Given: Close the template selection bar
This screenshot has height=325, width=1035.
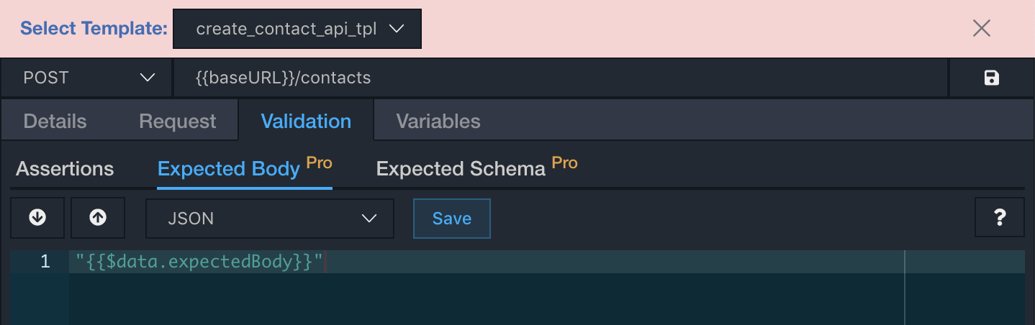Looking at the screenshot, I should (982, 28).
